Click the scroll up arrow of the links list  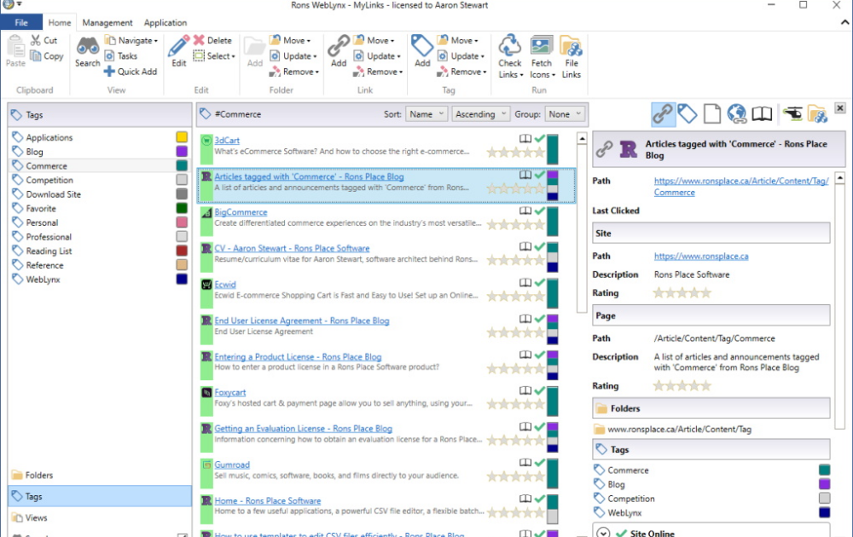[x=582, y=139]
